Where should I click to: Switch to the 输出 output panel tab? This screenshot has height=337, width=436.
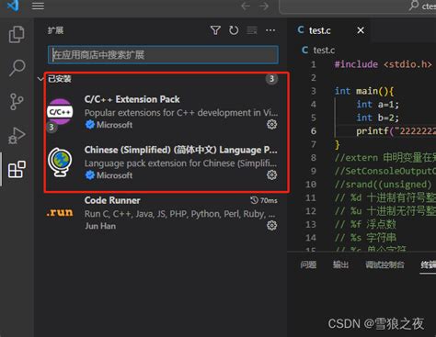tap(340, 264)
